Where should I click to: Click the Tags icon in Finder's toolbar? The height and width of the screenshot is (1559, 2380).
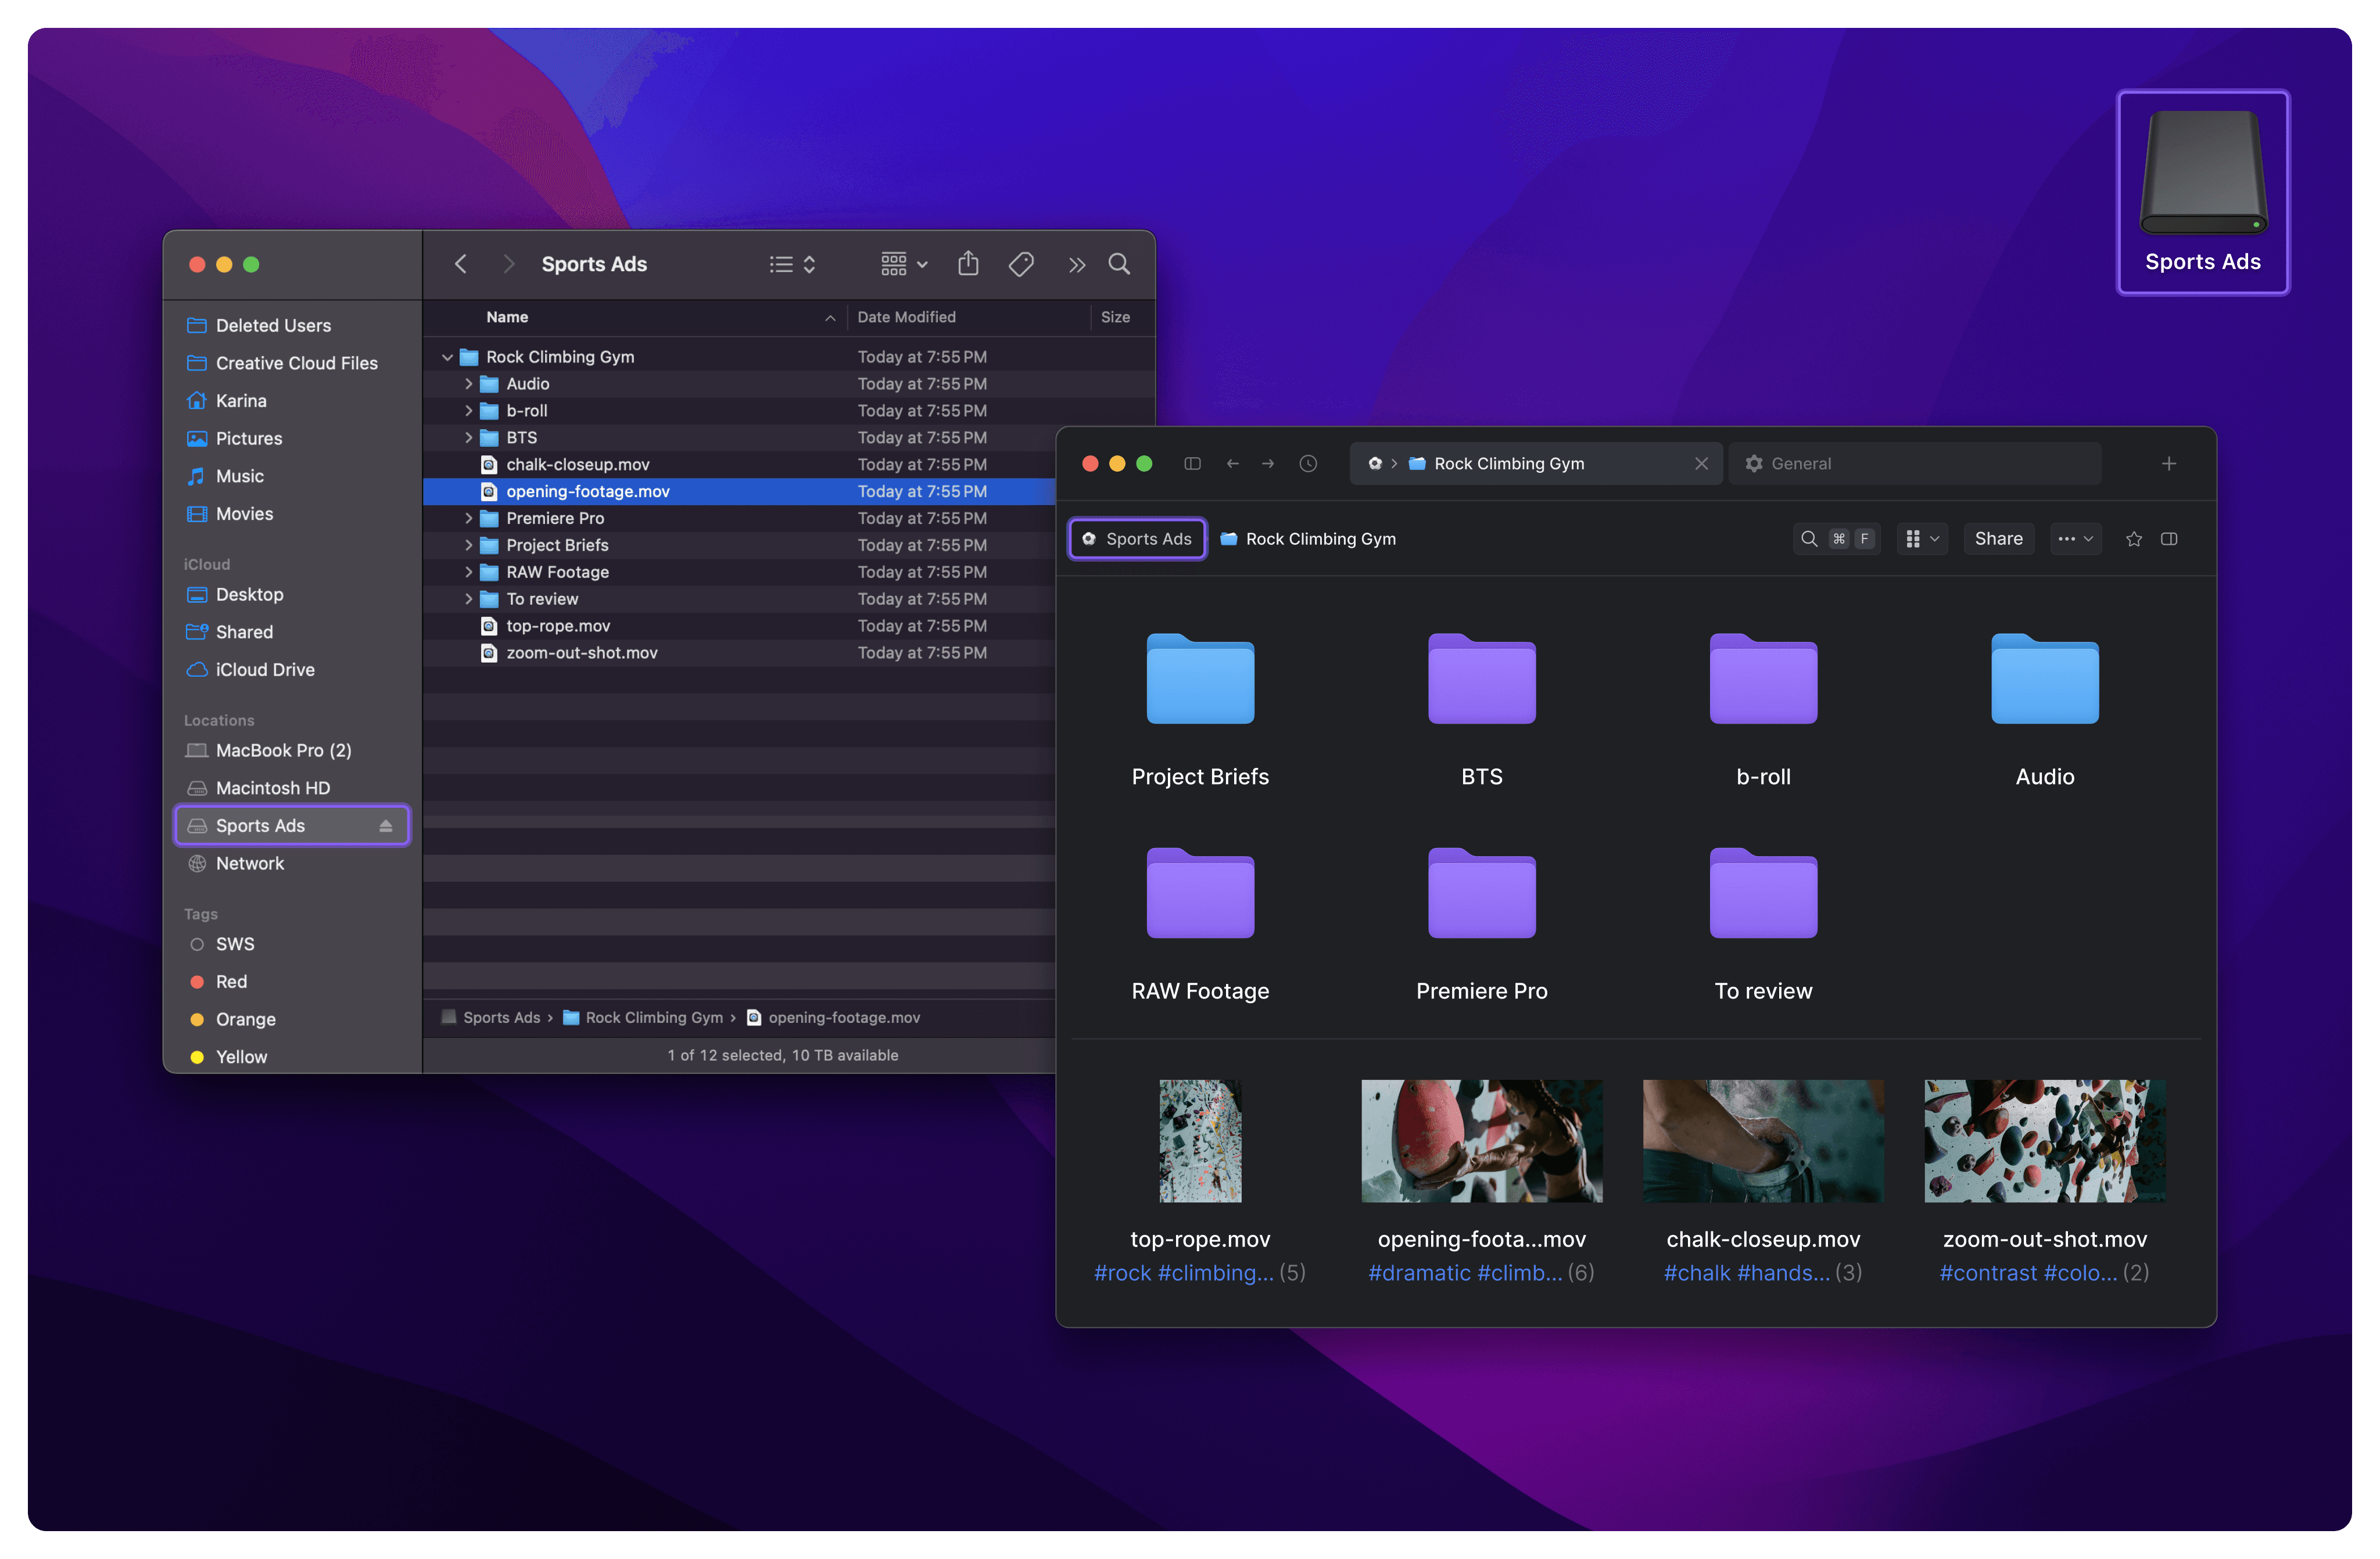click(1021, 264)
